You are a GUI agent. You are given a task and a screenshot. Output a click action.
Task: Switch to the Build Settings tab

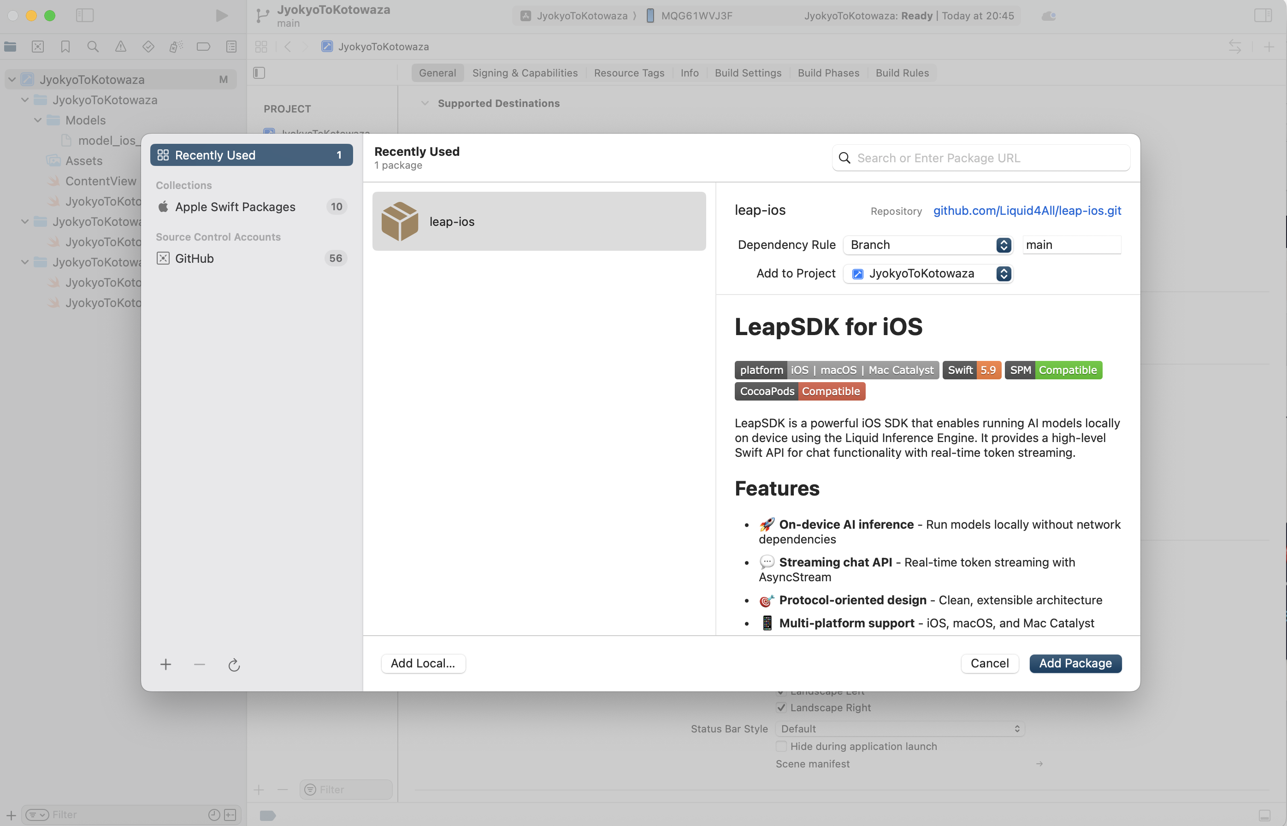click(x=748, y=73)
